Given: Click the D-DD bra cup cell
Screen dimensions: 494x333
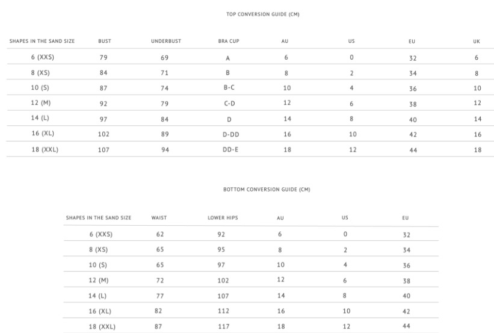Looking at the screenshot, I should 230,134.
